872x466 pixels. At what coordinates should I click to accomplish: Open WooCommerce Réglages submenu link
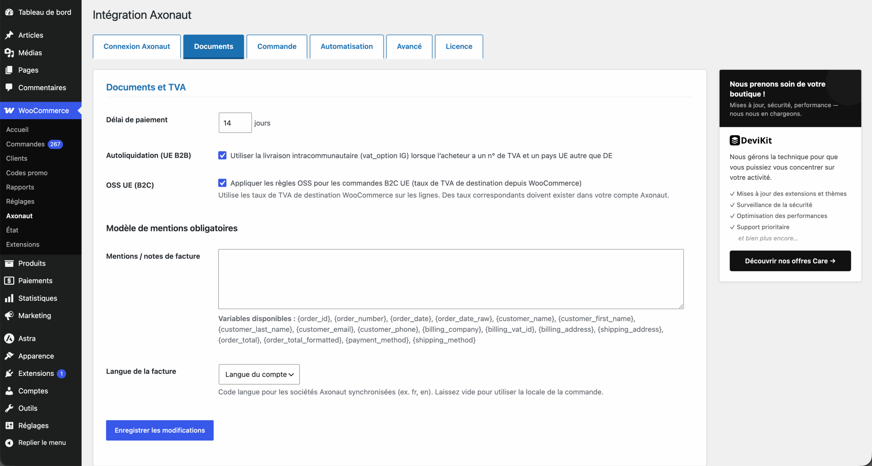point(20,201)
